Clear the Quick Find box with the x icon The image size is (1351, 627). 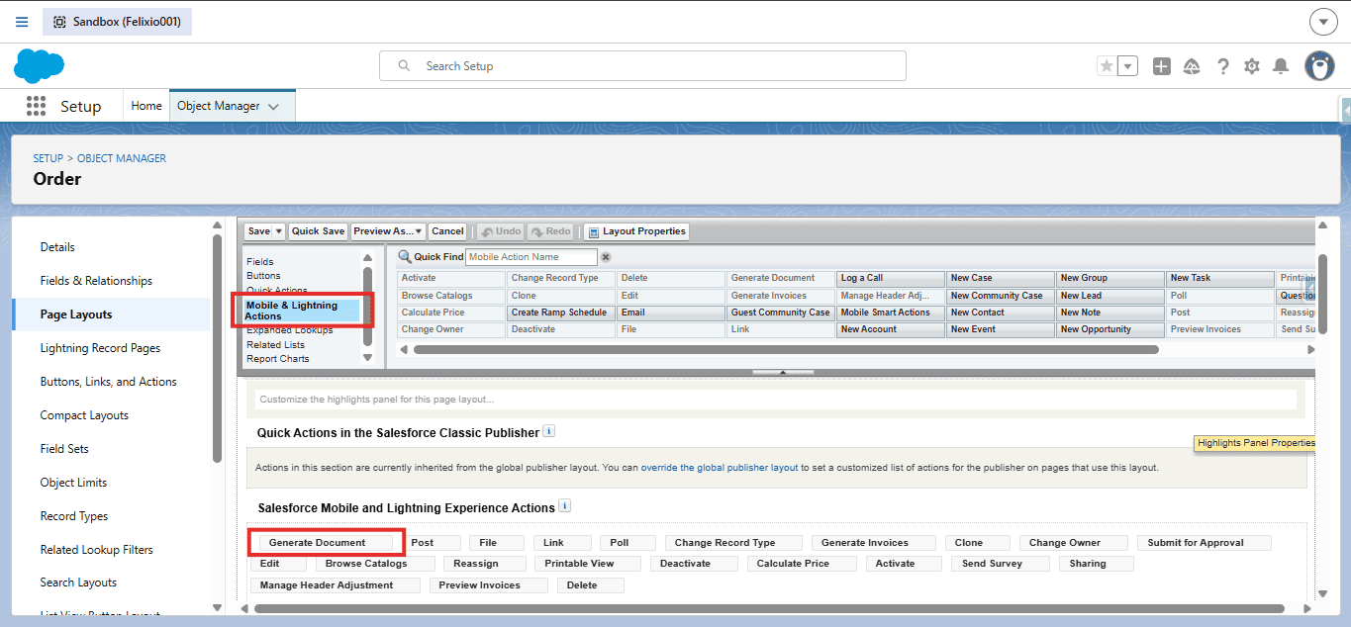pyautogui.click(x=606, y=257)
